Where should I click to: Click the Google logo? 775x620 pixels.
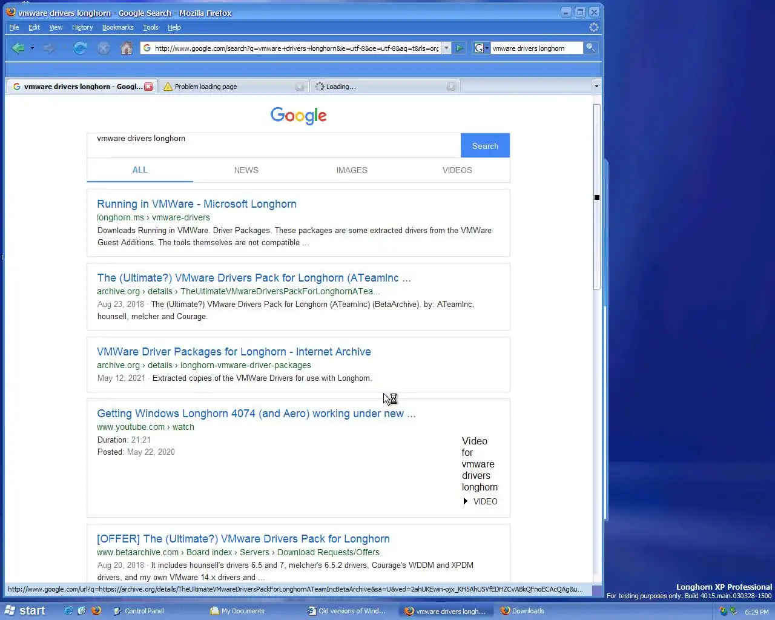298,115
